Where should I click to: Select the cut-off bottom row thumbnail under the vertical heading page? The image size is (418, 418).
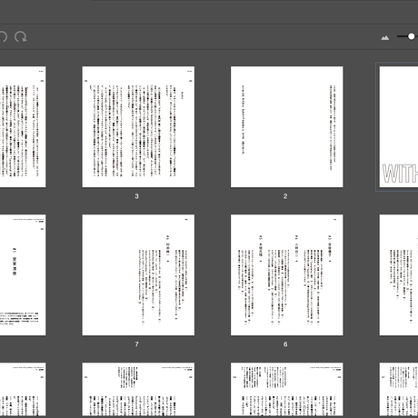pyautogui.click(x=23, y=389)
